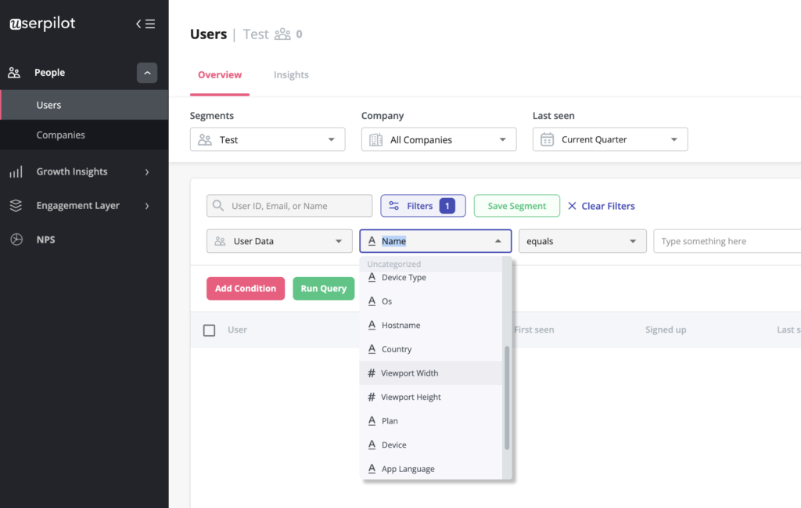Click the search magnifier in the user search field
This screenshot has height=508, width=801.
coord(217,206)
